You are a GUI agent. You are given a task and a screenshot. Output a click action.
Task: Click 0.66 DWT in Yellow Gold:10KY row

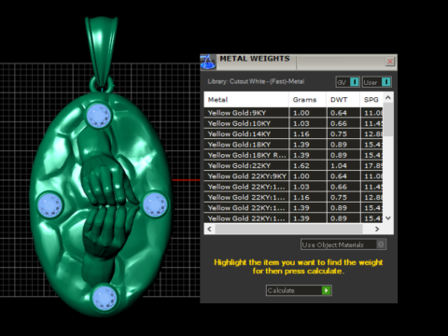339,123
